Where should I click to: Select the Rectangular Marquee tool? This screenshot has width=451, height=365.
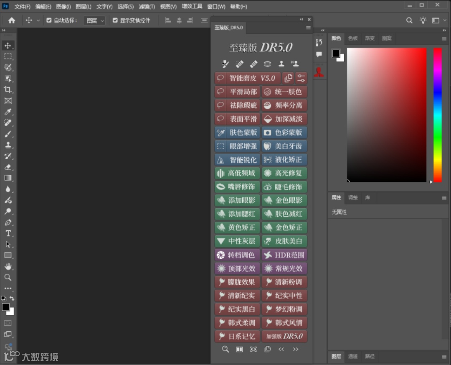8,56
